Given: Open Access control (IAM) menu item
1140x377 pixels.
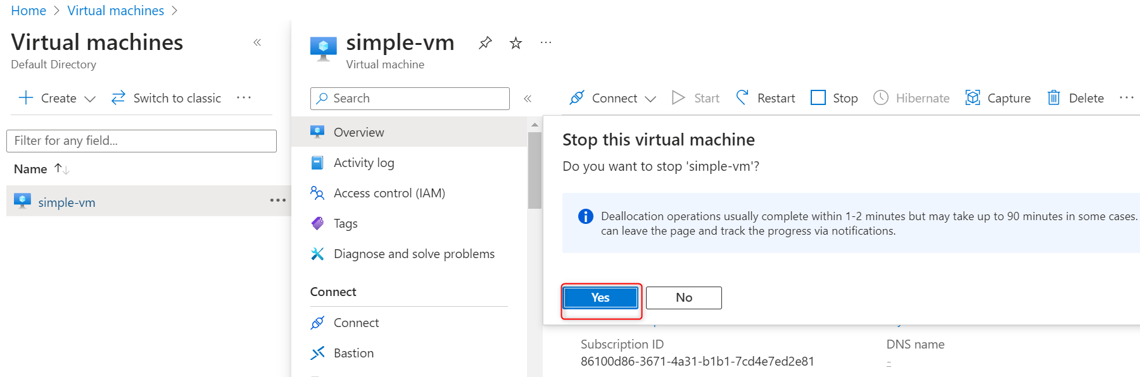Looking at the screenshot, I should coord(389,193).
